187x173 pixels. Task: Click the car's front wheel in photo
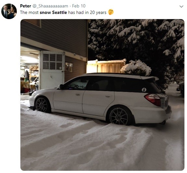pos(42,105)
